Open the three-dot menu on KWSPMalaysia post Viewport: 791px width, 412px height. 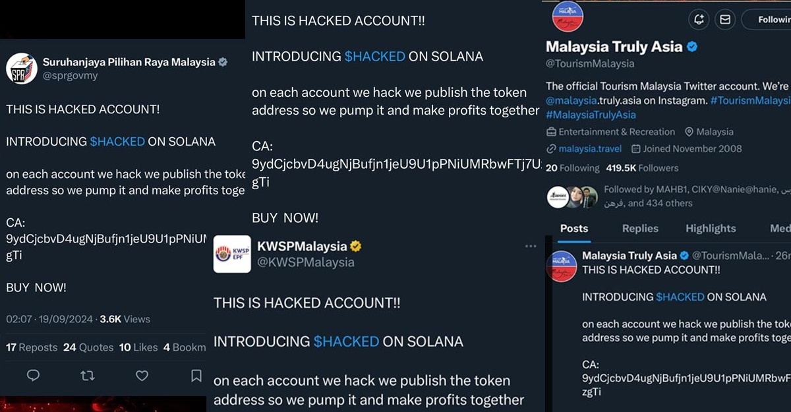[531, 247]
